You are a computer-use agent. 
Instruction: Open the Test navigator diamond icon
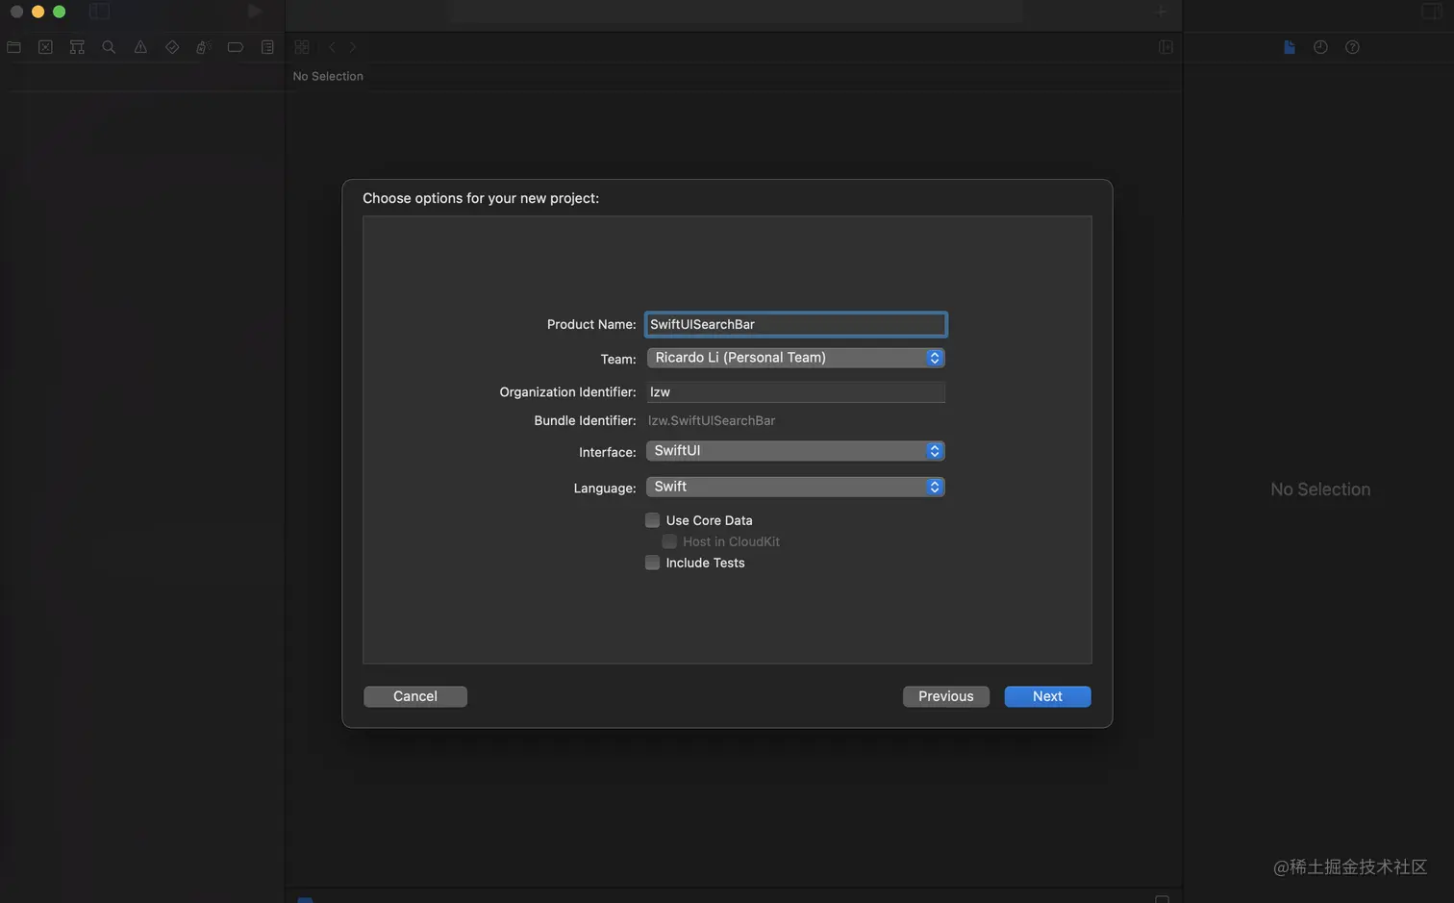(x=172, y=47)
